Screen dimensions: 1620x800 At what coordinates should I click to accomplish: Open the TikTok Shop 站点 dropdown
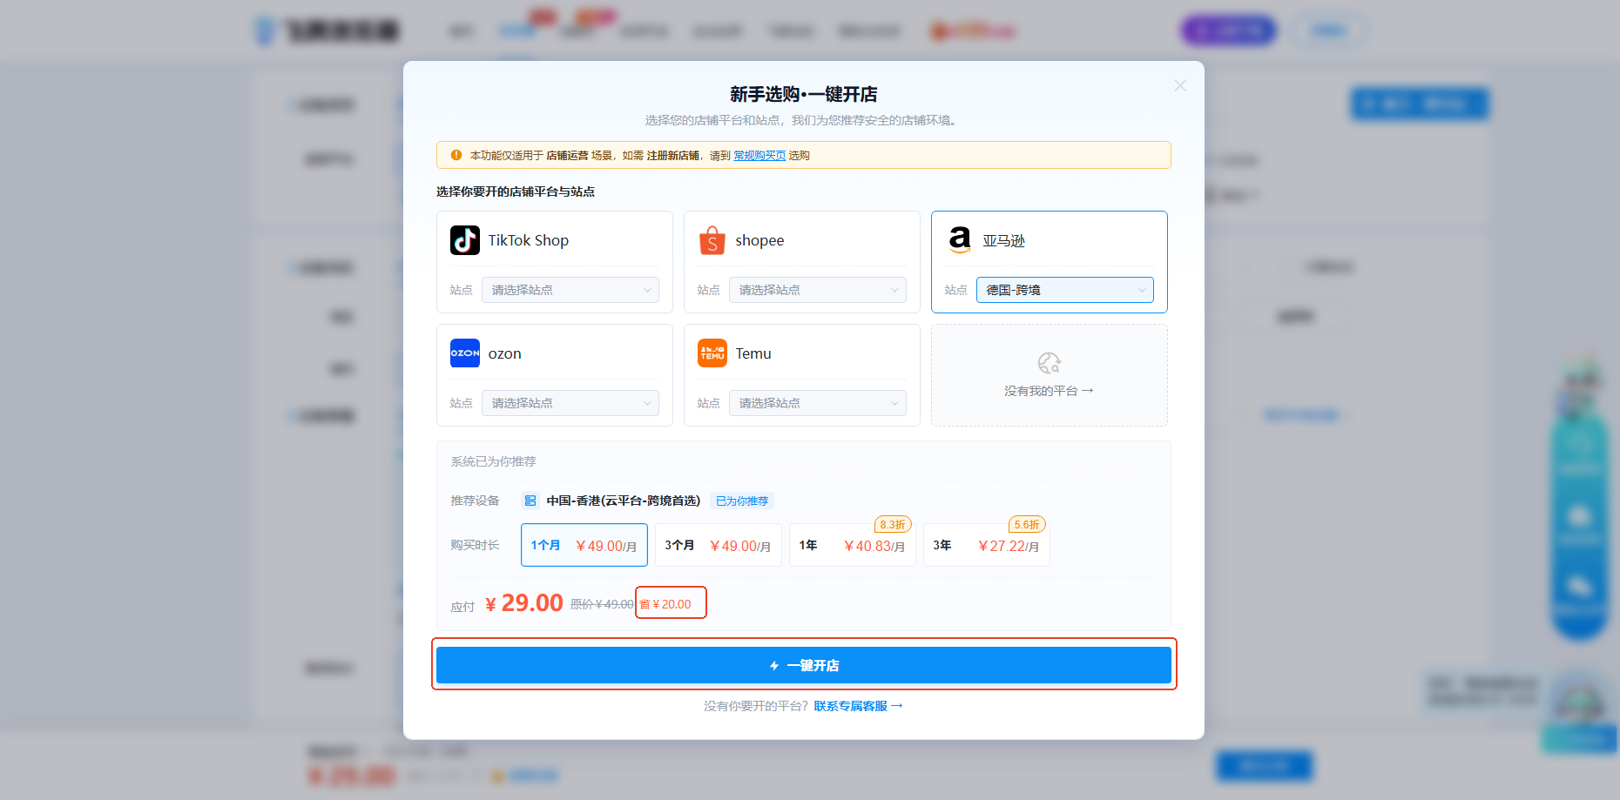(x=570, y=290)
